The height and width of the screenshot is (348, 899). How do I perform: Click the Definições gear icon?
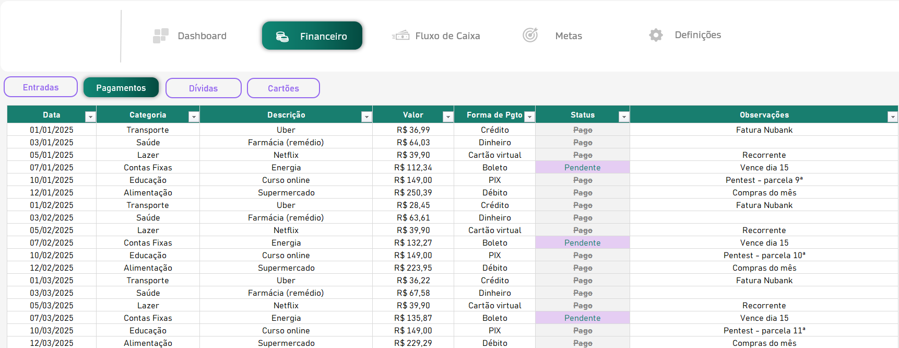[x=656, y=35]
